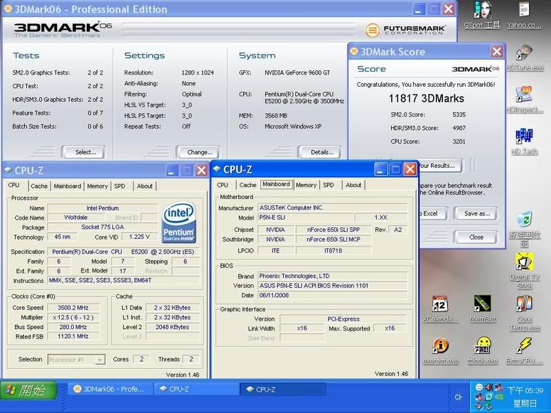Viewport: 551px width, 413px height.
Task: Click Change... button under Settings
Action: [198, 152]
